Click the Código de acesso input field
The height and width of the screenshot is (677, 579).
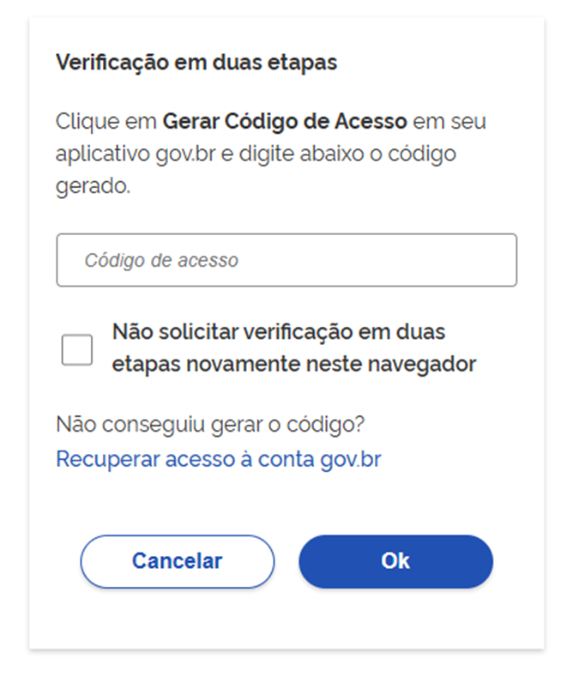tap(286, 260)
